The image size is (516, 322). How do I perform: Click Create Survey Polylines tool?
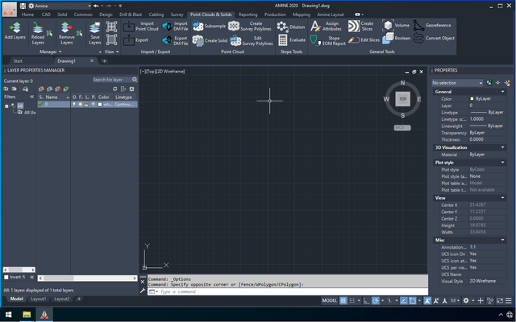[x=250, y=27]
